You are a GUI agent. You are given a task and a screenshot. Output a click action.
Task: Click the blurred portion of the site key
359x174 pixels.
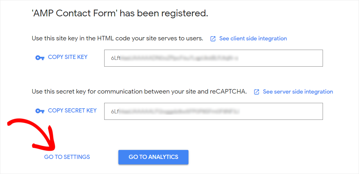pyautogui.click(x=179, y=59)
